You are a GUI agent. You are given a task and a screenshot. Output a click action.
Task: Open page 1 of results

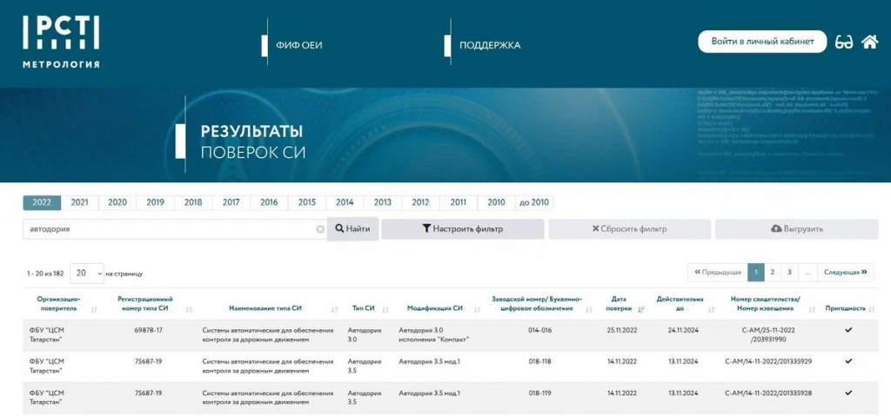click(x=756, y=273)
